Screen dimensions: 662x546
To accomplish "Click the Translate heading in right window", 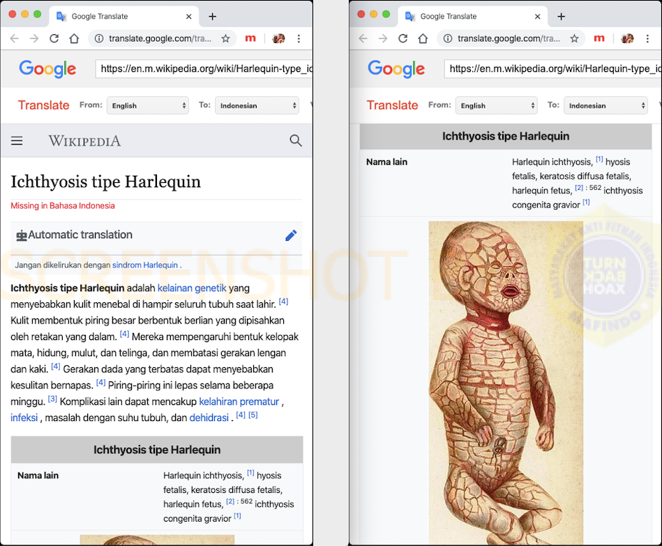I will (392, 105).
